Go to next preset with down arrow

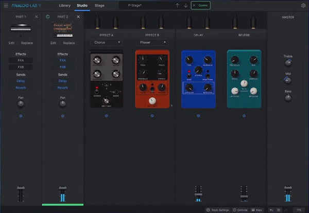tap(185, 6)
